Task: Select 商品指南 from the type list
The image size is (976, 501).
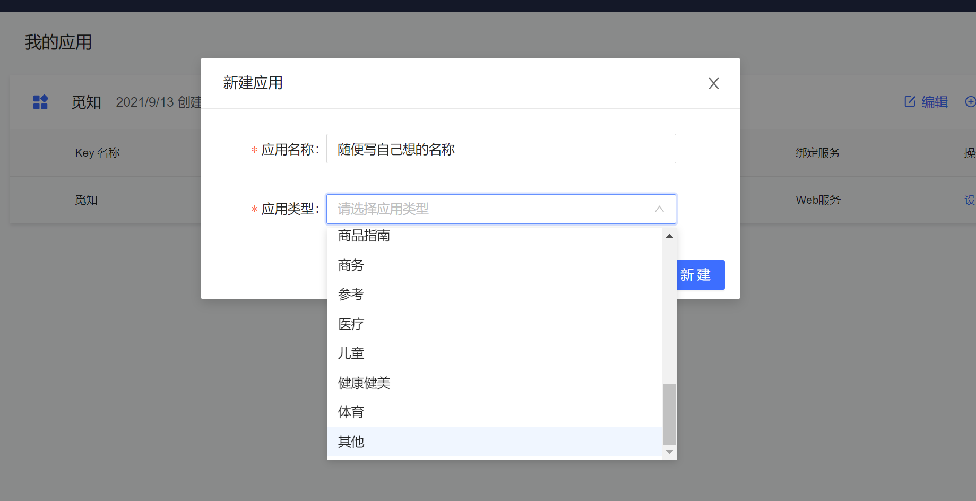Action: pyautogui.click(x=364, y=236)
